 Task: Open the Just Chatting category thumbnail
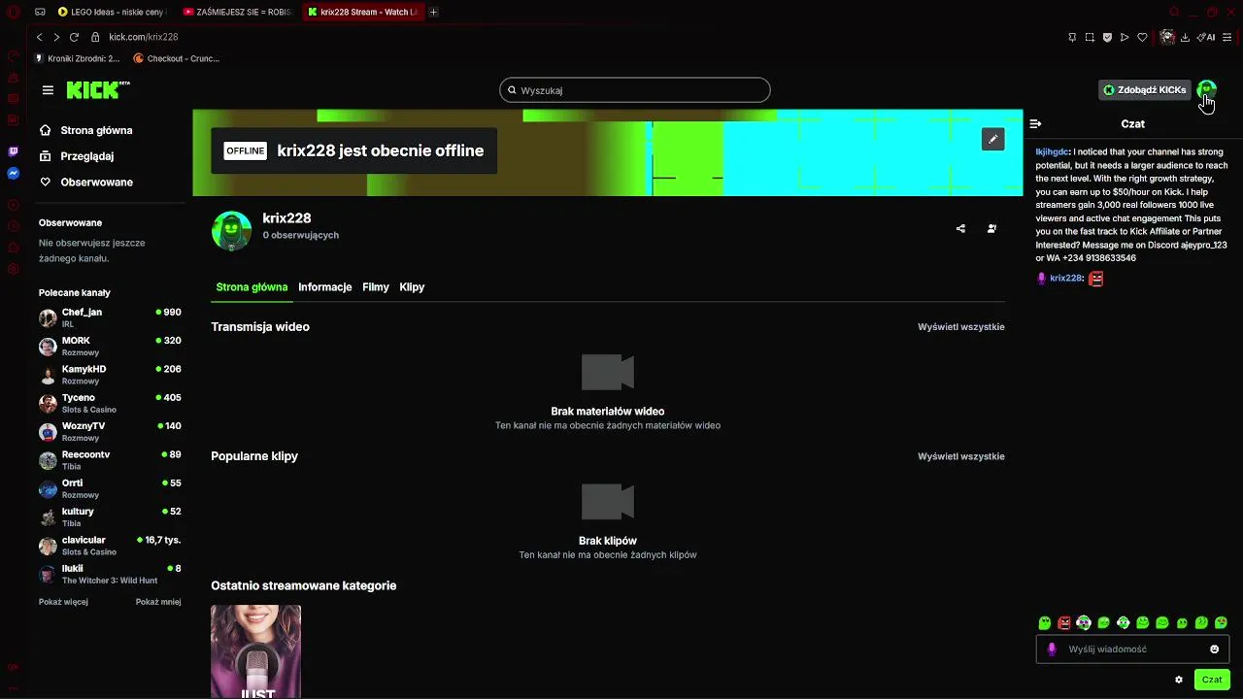(x=256, y=651)
